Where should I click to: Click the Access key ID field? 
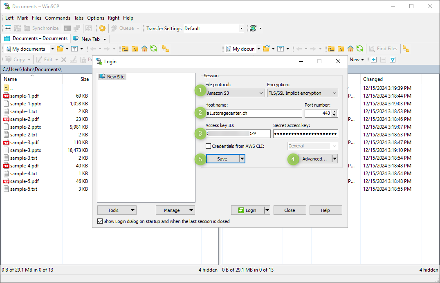tap(238, 134)
